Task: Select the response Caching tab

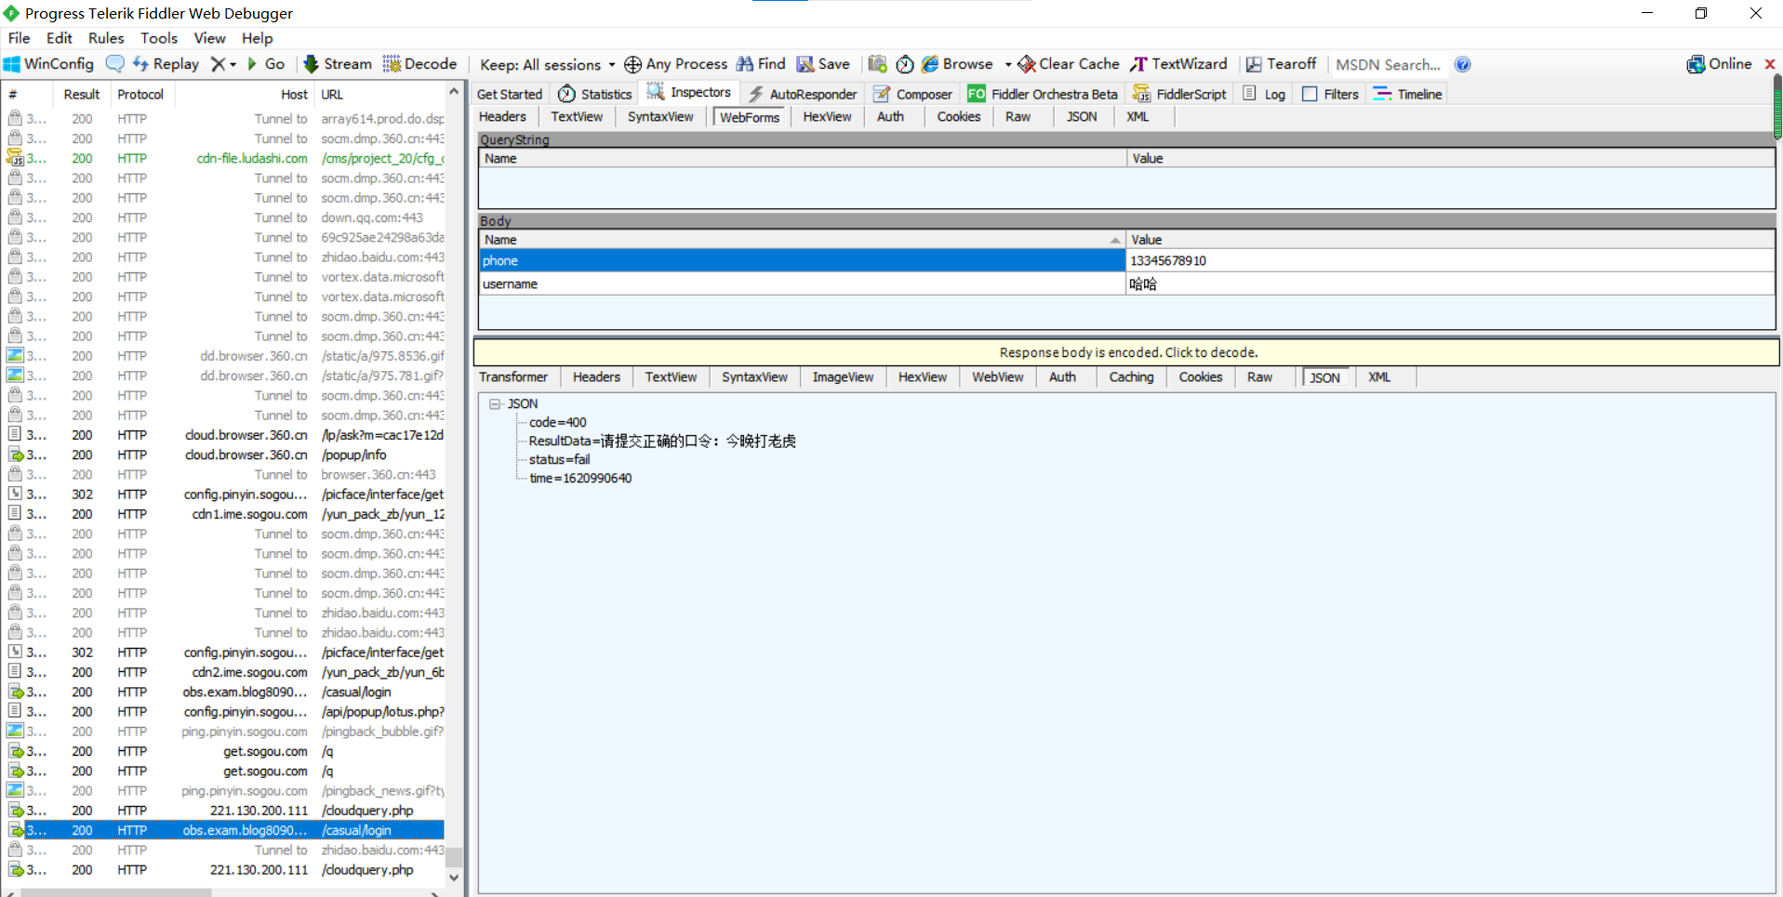Action: coord(1131,376)
